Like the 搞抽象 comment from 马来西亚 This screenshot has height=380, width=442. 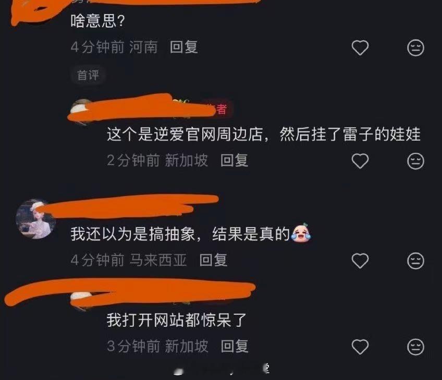360,261
